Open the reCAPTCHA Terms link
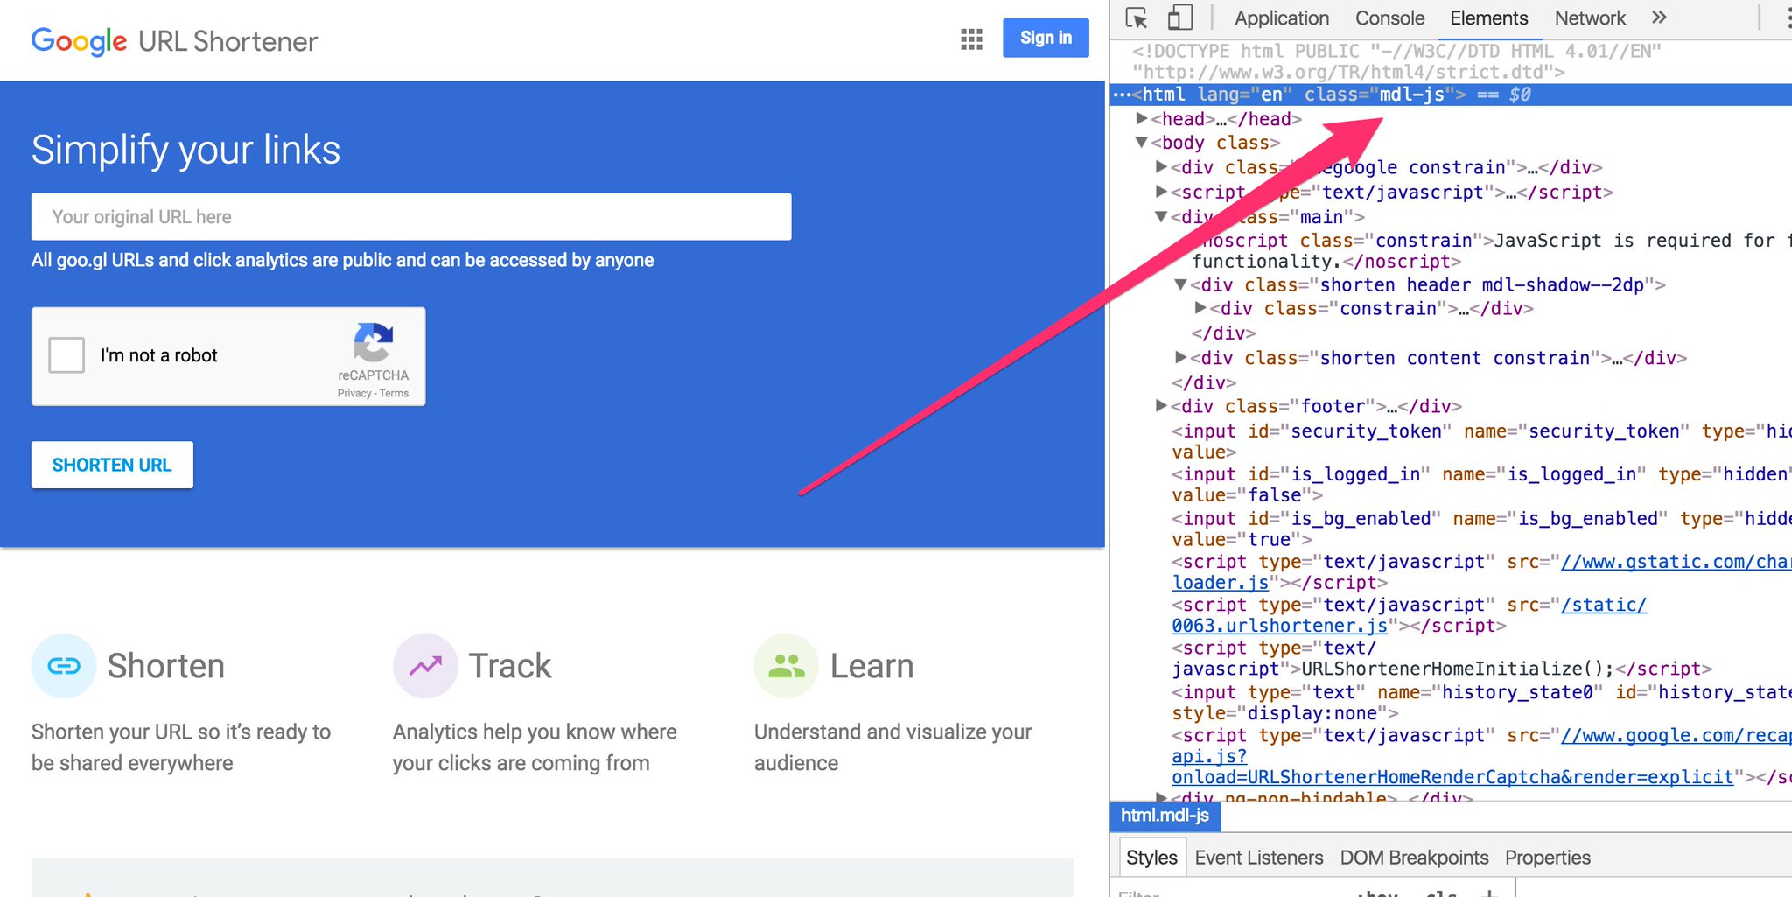 tap(394, 394)
